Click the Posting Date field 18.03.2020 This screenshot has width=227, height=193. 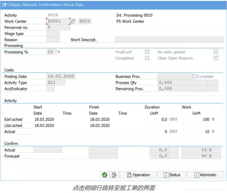pyautogui.click(x=61, y=76)
